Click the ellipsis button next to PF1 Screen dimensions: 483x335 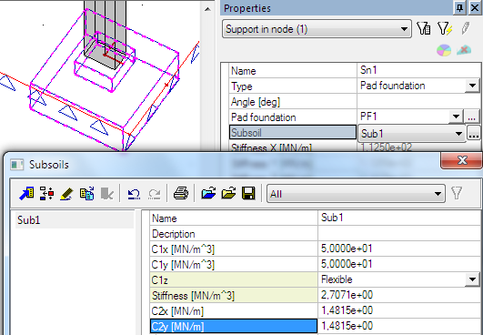pyautogui.click(x=472, y=117)
